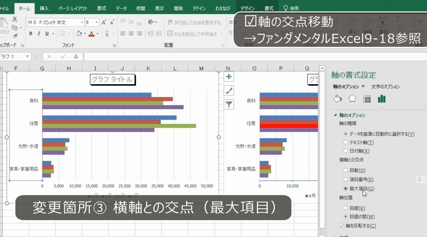The height and width of the screenshot is (237, 427).
Task: Click the Cut scissors icon
Action: (x=15, y=19)
